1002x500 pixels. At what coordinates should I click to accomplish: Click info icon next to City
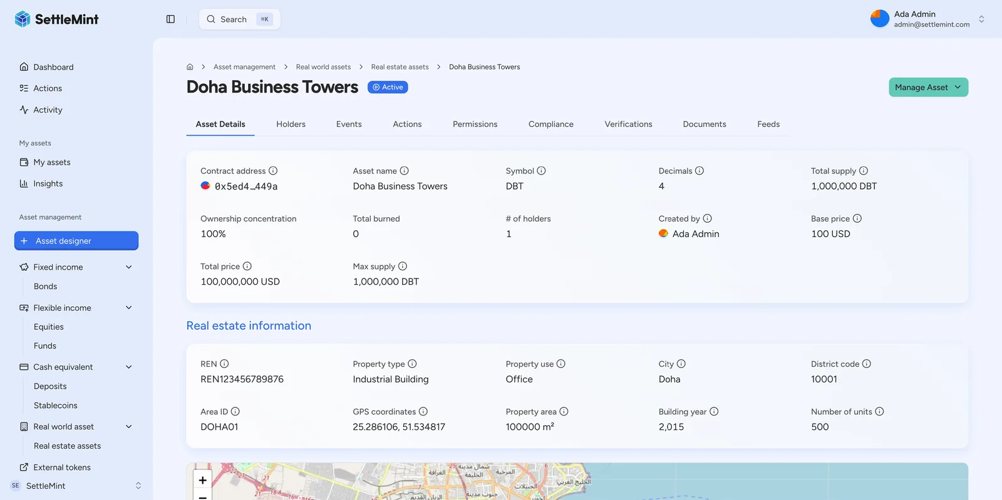tap(681, 364)
